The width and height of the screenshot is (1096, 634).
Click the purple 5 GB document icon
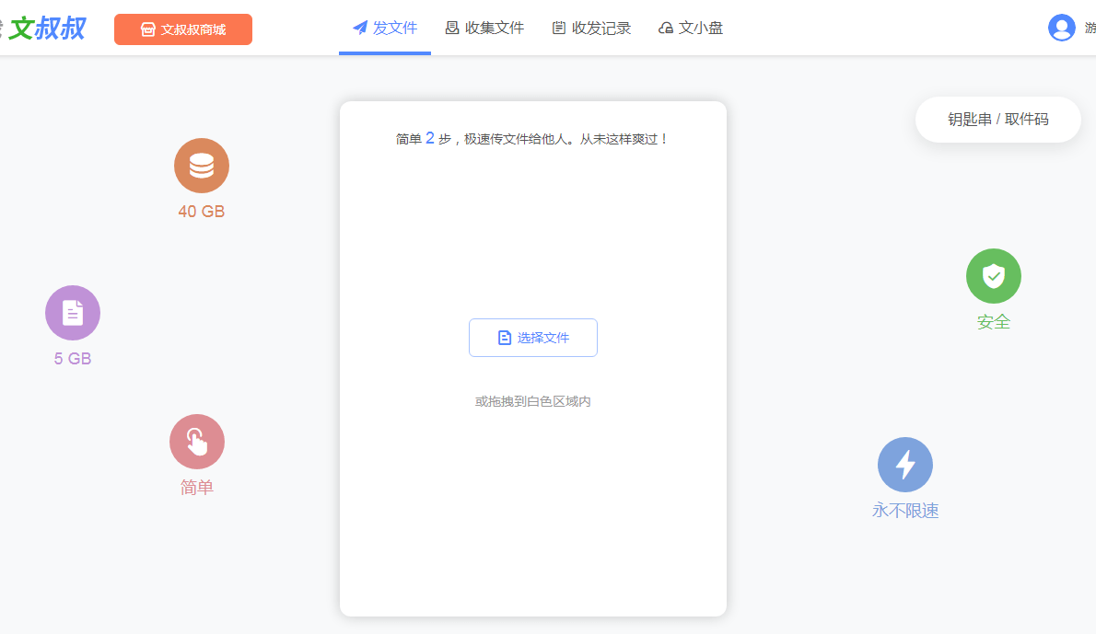[x=72, y=313]
